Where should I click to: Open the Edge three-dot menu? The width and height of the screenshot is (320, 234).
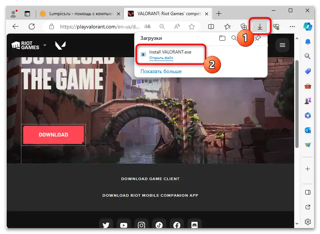[292, 27]
